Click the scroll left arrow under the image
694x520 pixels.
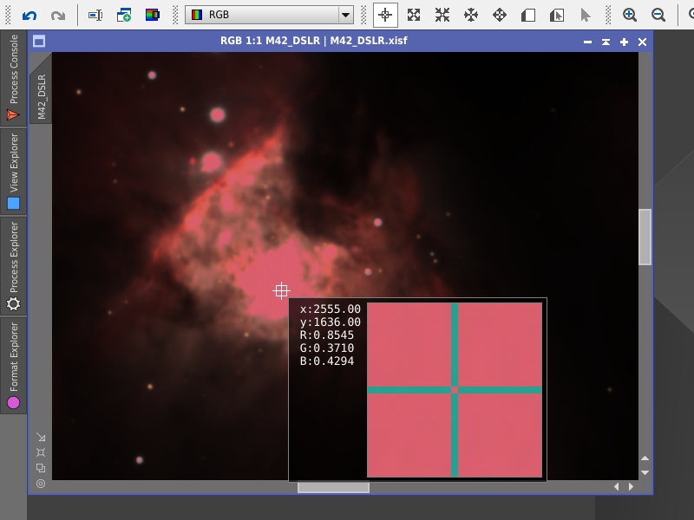tap(617, 487)
